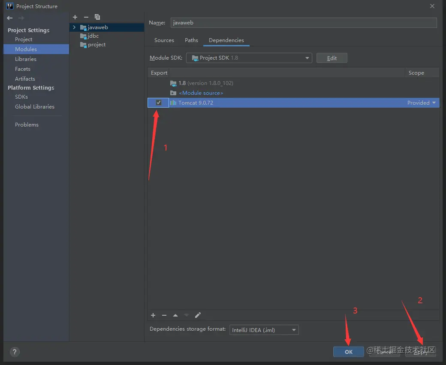Select the jdbc module
Image resolution: width=446 pixels, height=365 pixels.
93,36
